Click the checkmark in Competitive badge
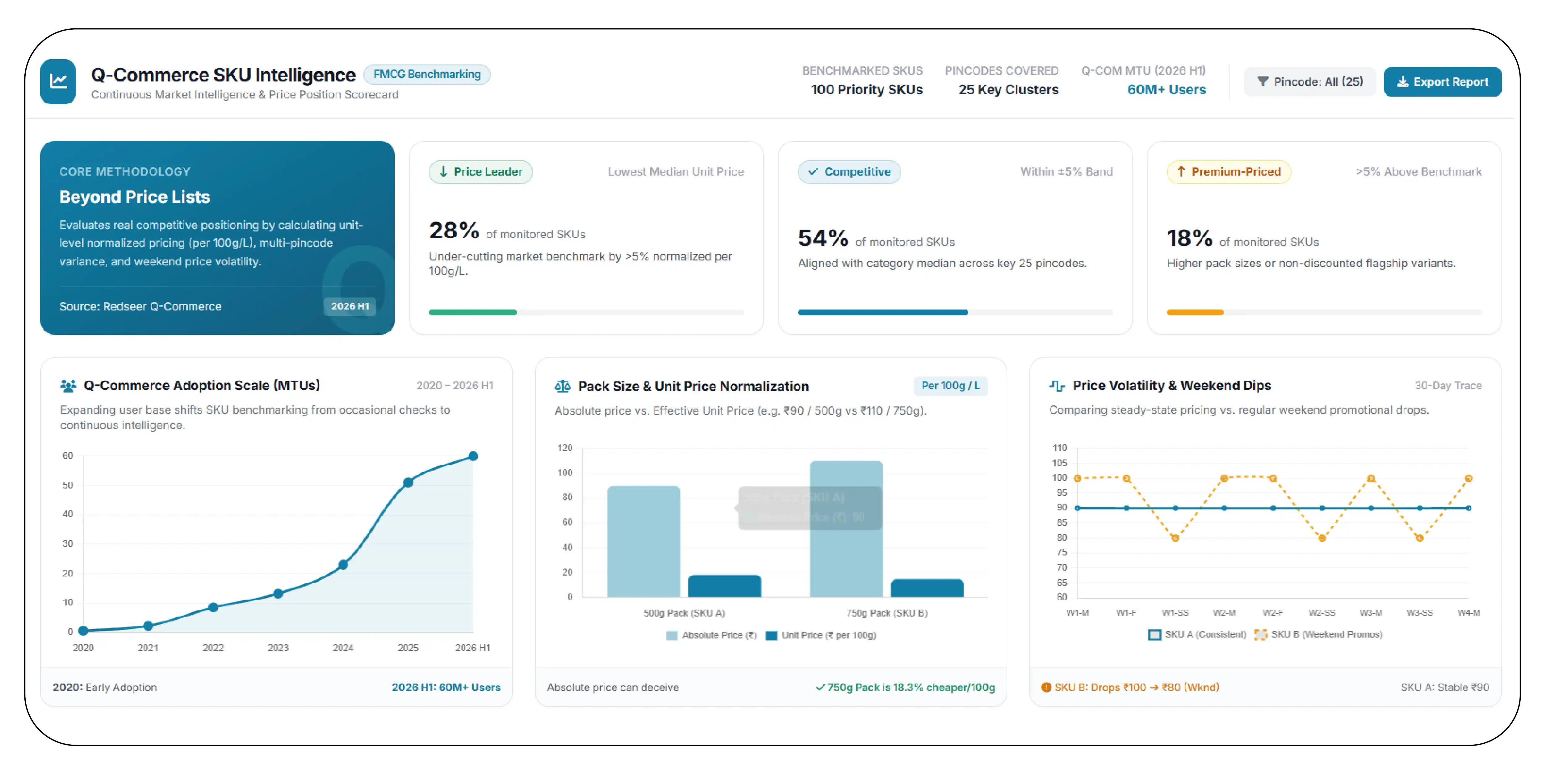 [x=813, y=172]
